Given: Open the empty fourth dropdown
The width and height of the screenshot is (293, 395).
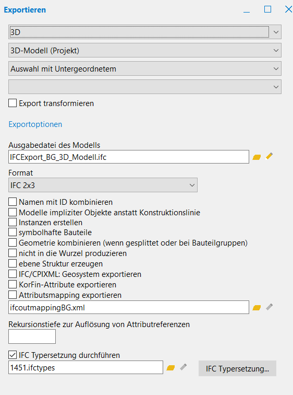Looking at the screenshot, I should point(145,87).
